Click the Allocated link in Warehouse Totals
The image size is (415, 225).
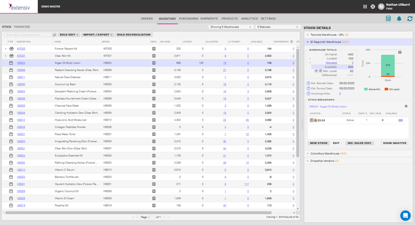pos(331,63)
